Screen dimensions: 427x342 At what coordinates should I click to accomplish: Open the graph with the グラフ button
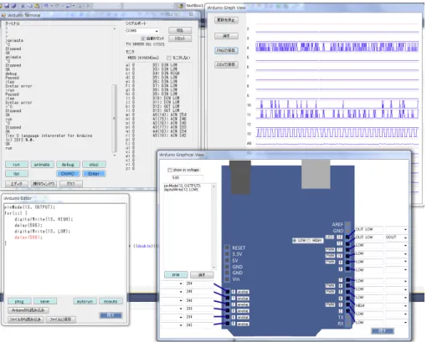click(71, 184)
